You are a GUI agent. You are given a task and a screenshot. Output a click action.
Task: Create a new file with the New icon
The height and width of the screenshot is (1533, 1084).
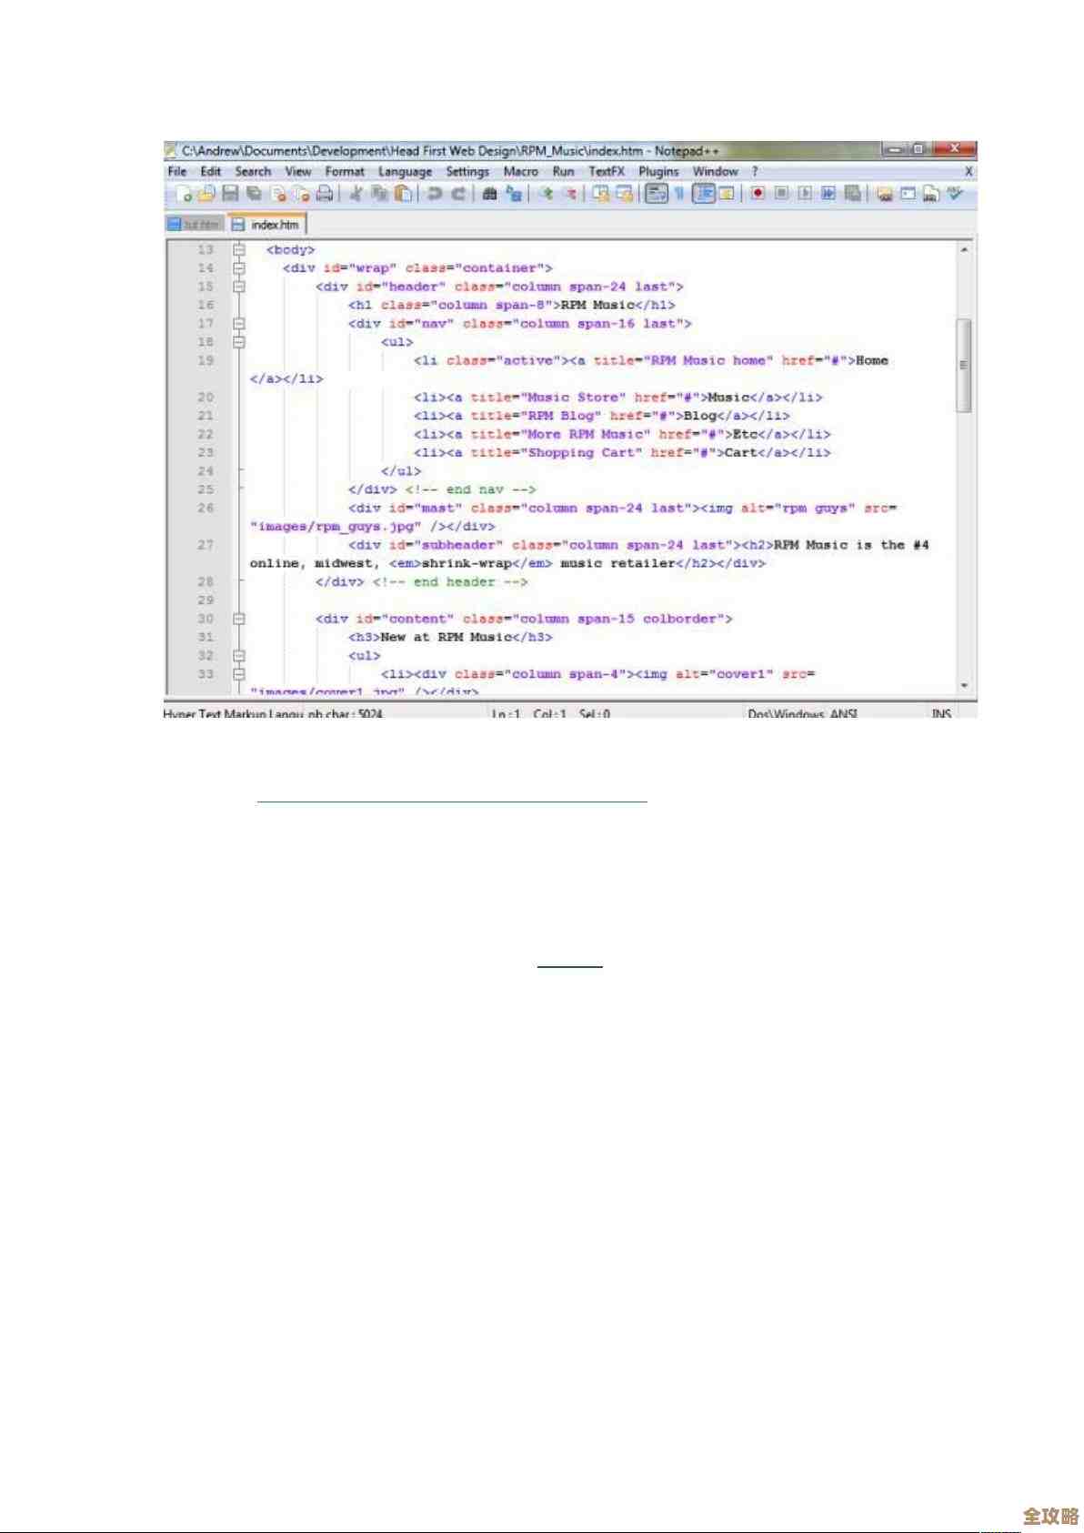184,194
